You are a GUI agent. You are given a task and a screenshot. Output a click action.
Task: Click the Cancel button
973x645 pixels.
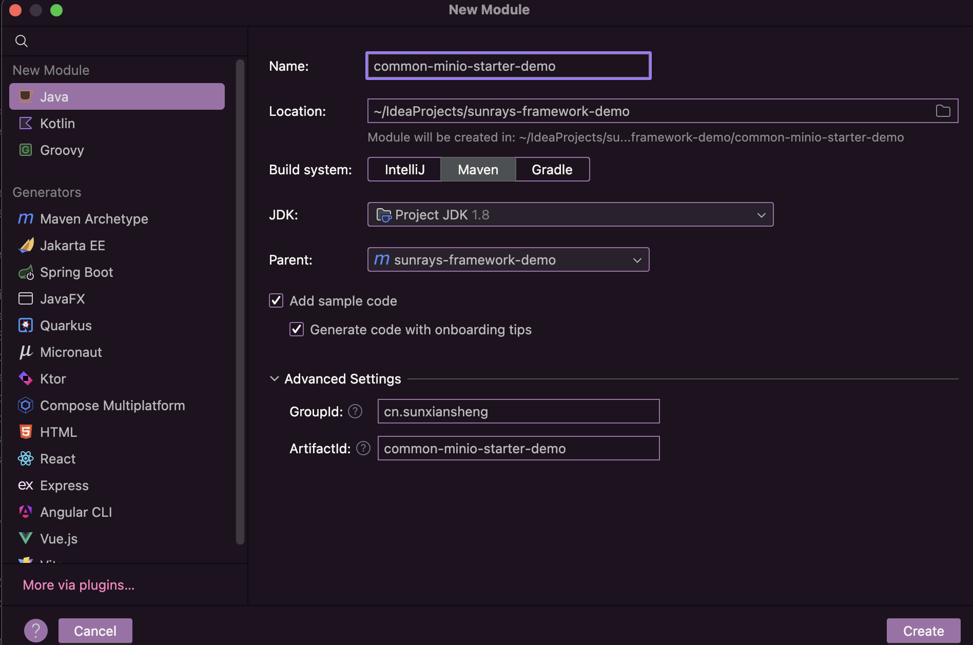(95, 631)
